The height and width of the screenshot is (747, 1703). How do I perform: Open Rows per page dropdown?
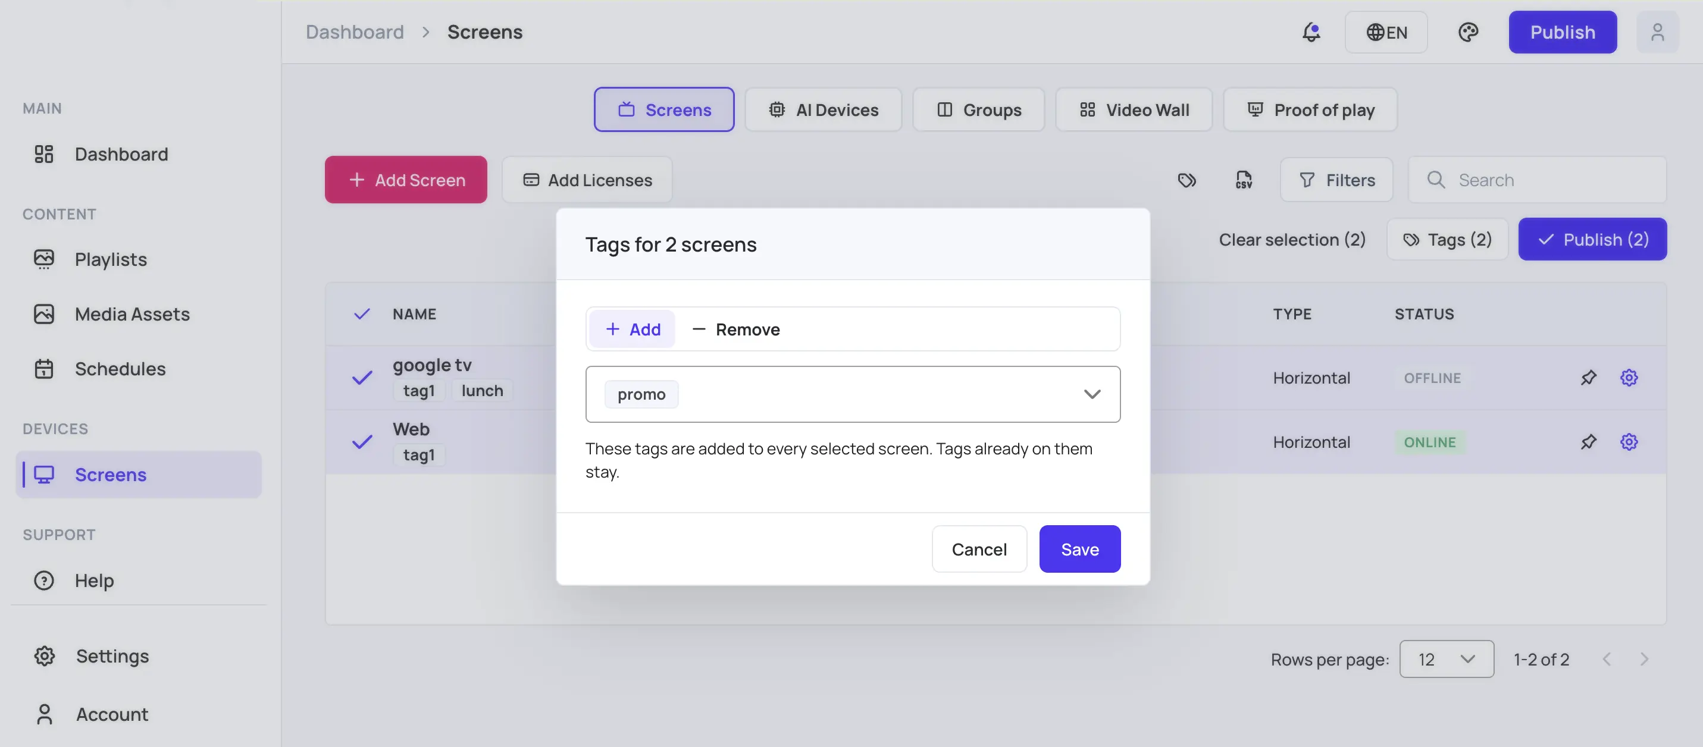pos(1446,659)
